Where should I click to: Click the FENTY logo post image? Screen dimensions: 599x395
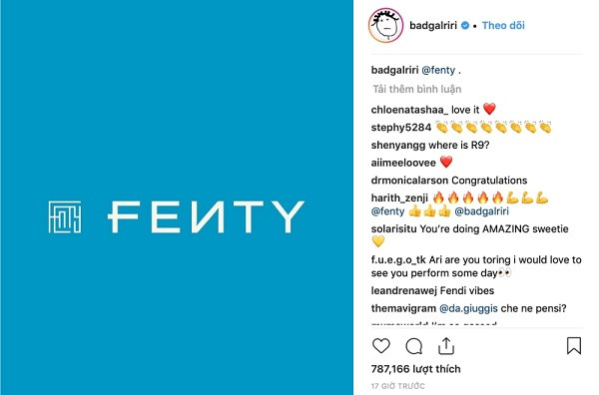click(177, 197)
